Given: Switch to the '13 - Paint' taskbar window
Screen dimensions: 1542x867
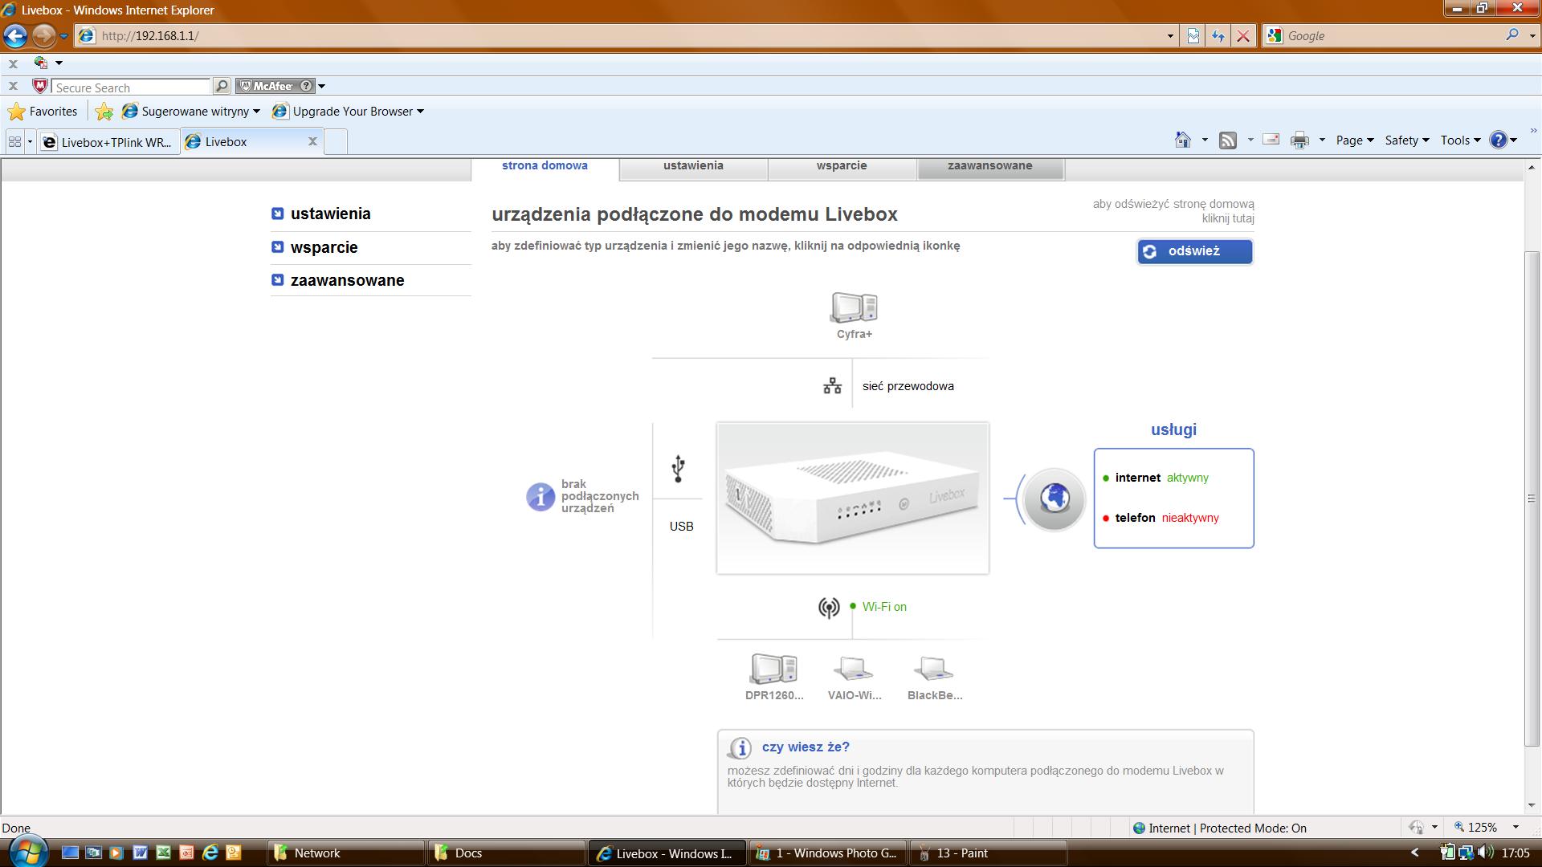Looking at the screenshot, I should pos(989,853).
